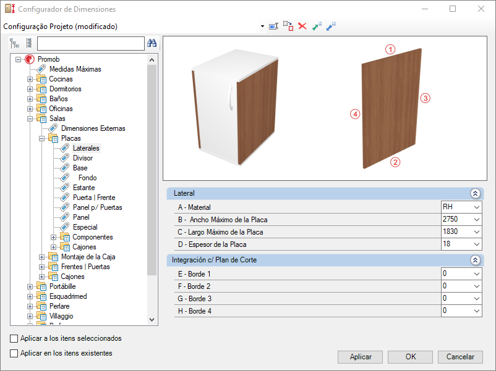Click the collapse-all tree icon
This screenshot has height=371, width=496.
(x=29, y=43)
